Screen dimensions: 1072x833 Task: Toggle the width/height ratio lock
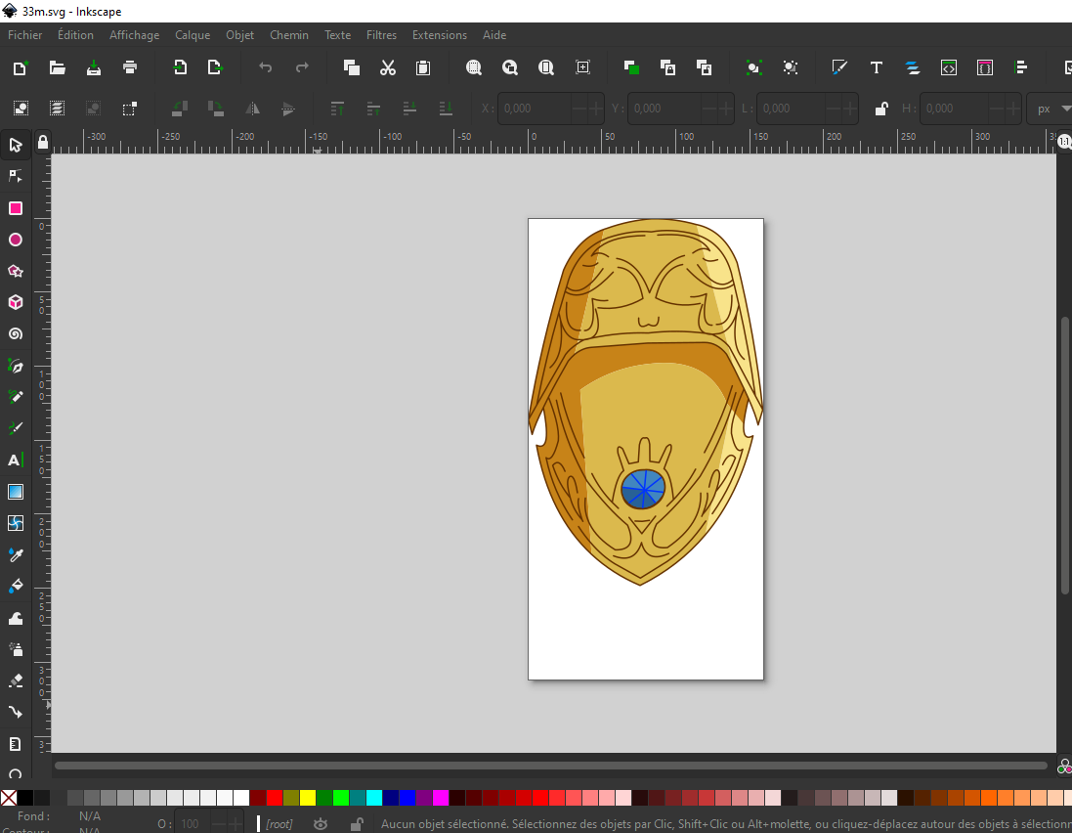tap(880, 109)
